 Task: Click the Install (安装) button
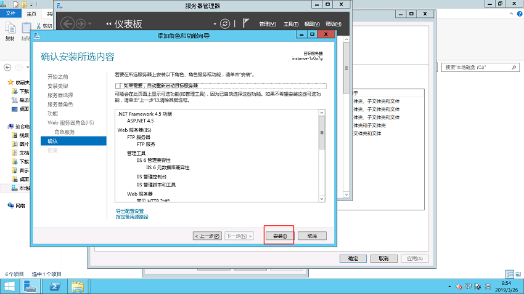280,236
